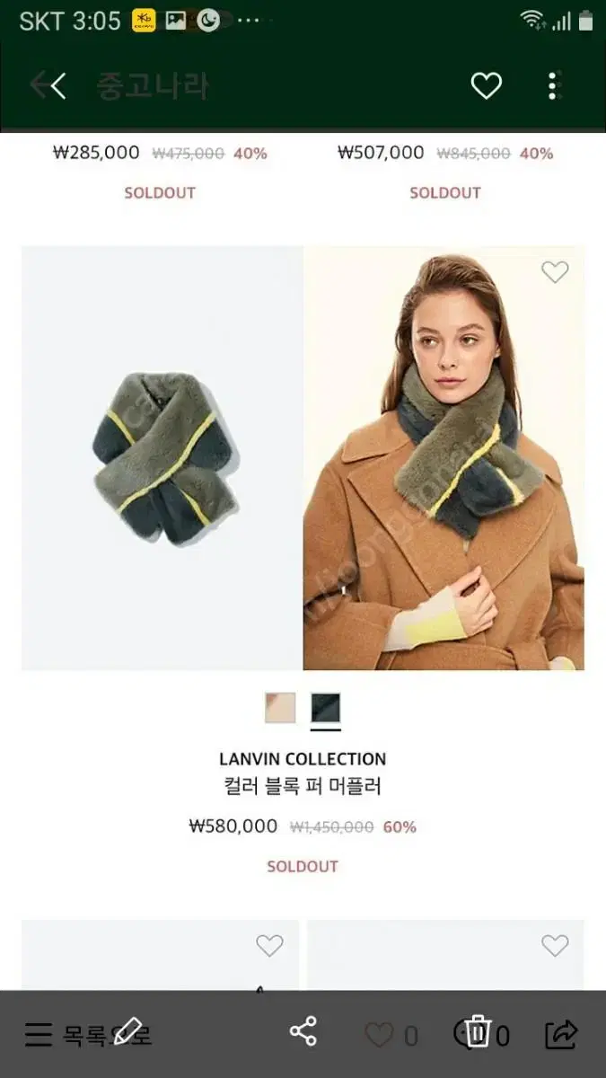Open the three-dot overflow menu
Screen dimensions: 606x1078
coord(554,86)
